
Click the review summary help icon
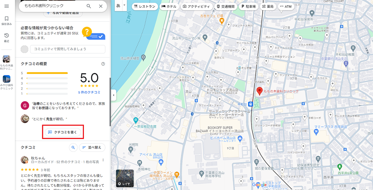coord(103,64)
